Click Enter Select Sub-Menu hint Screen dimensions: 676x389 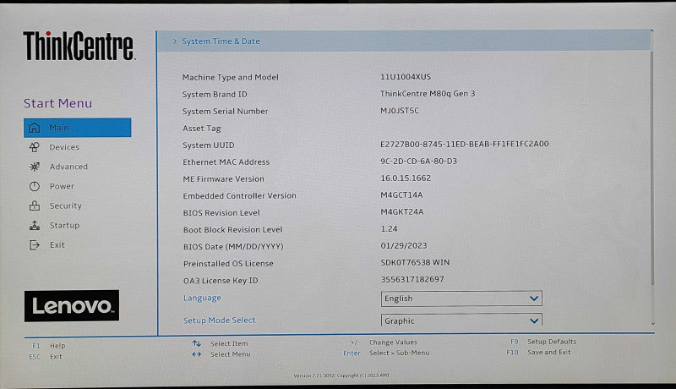click(386, 353)
